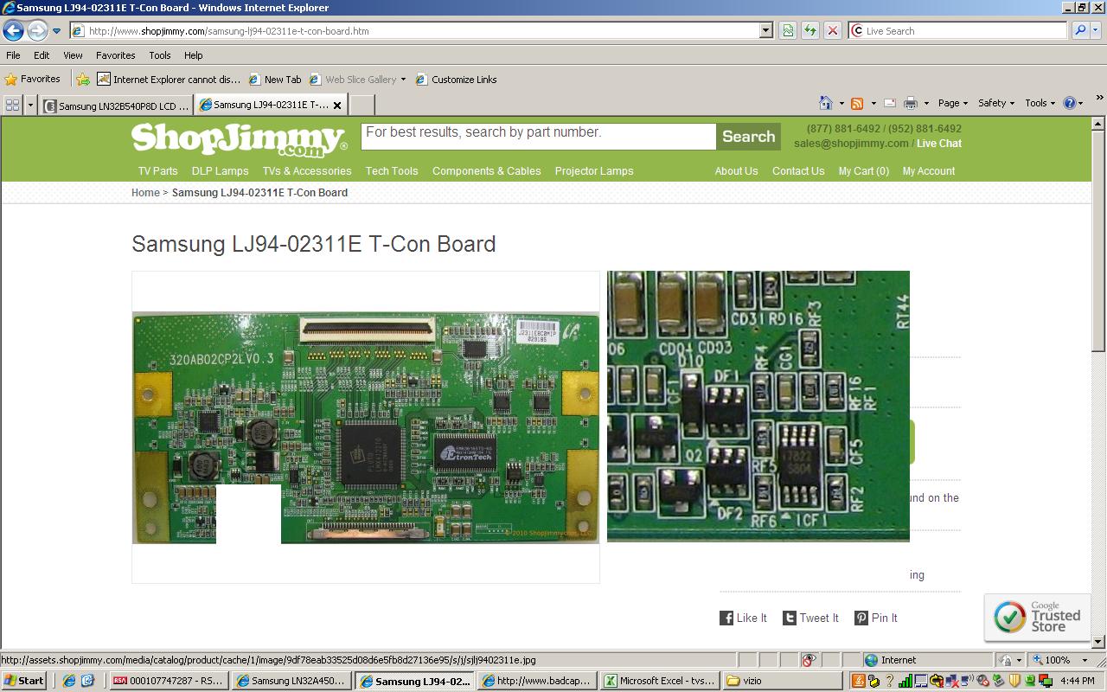Open the Quick Tabs thumbnail view
1107x692 pixels.
pyautogui.click(x=12, y=106)
